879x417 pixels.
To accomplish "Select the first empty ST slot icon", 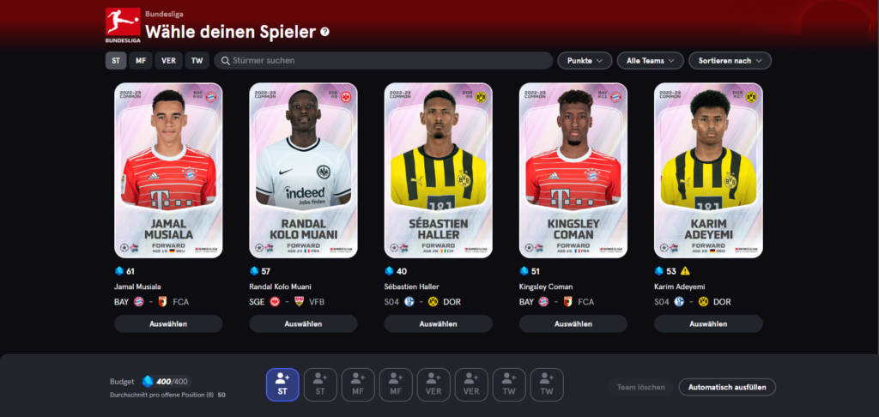I will point(282,384).
